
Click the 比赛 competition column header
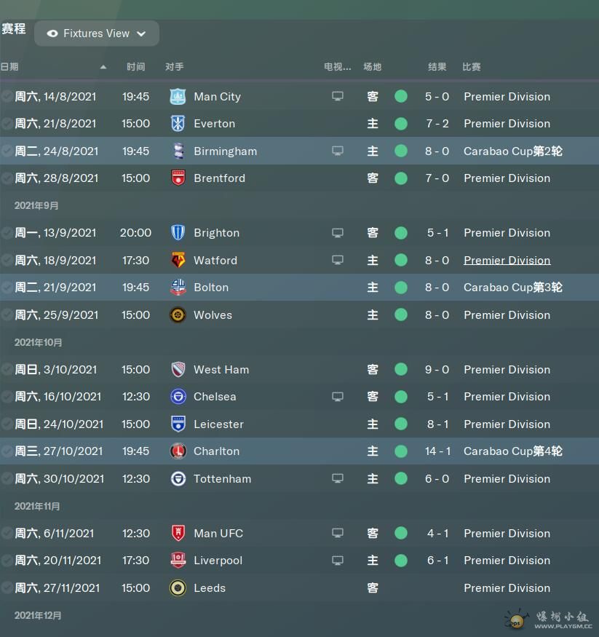coord(472,67)
